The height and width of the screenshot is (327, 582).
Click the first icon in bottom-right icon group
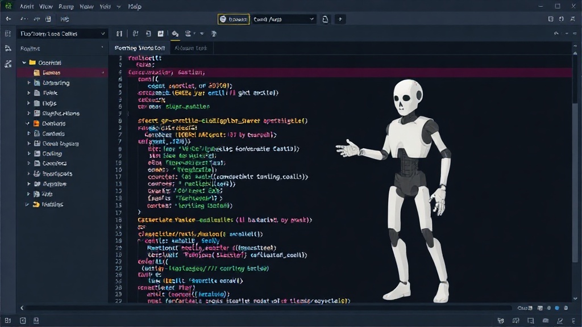[x=501, y=320]
